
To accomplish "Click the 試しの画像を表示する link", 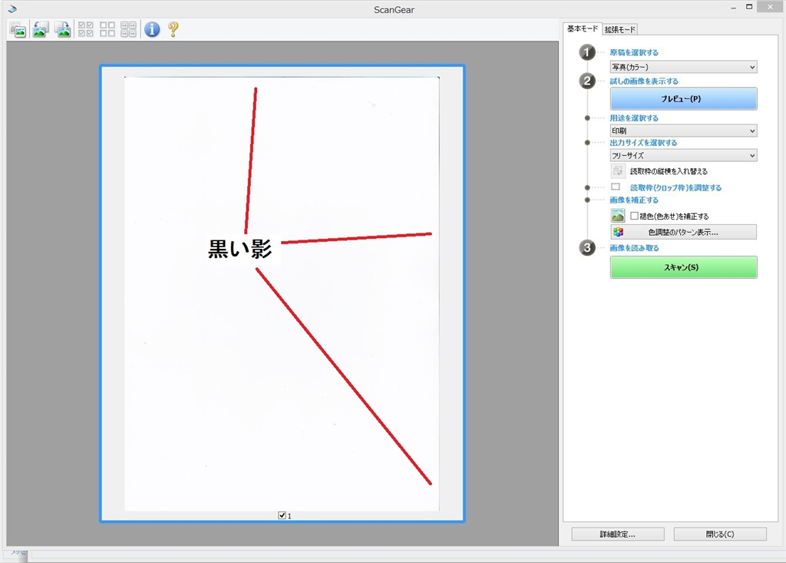I will 644,81.
